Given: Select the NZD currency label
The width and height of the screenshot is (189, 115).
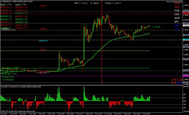Looking at the screenshot, I should tap(177, 4).
